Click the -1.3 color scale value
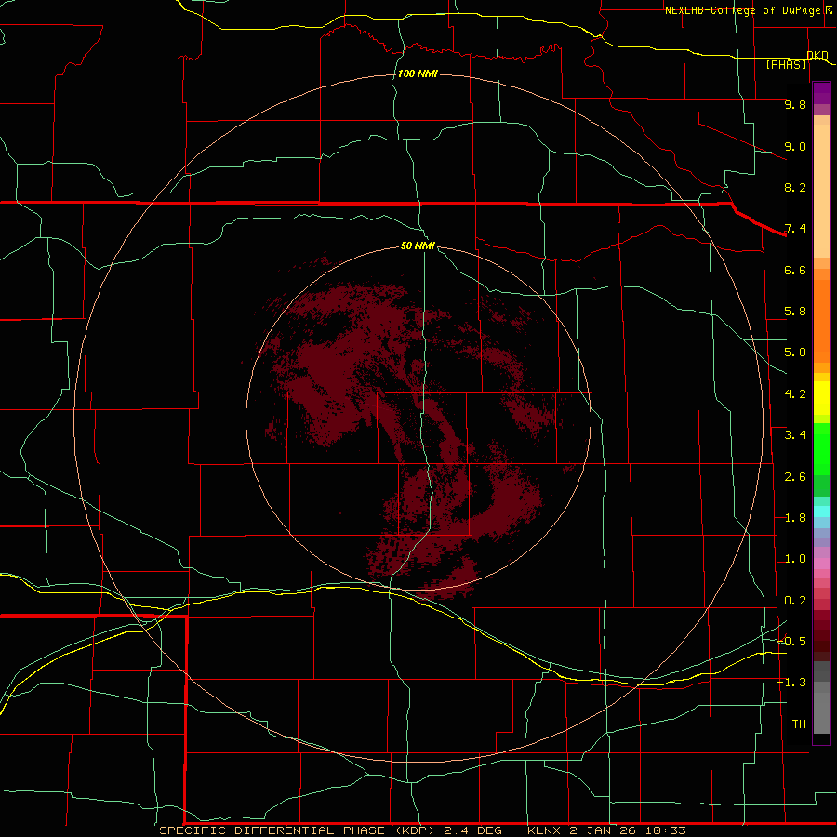837x837 pixels. [x=791, y=683]
